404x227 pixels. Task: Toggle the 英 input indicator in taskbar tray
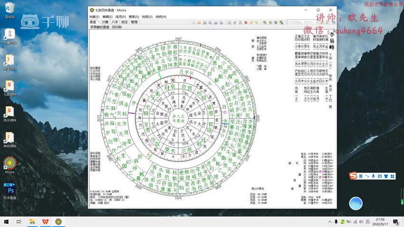pos(368,222)
